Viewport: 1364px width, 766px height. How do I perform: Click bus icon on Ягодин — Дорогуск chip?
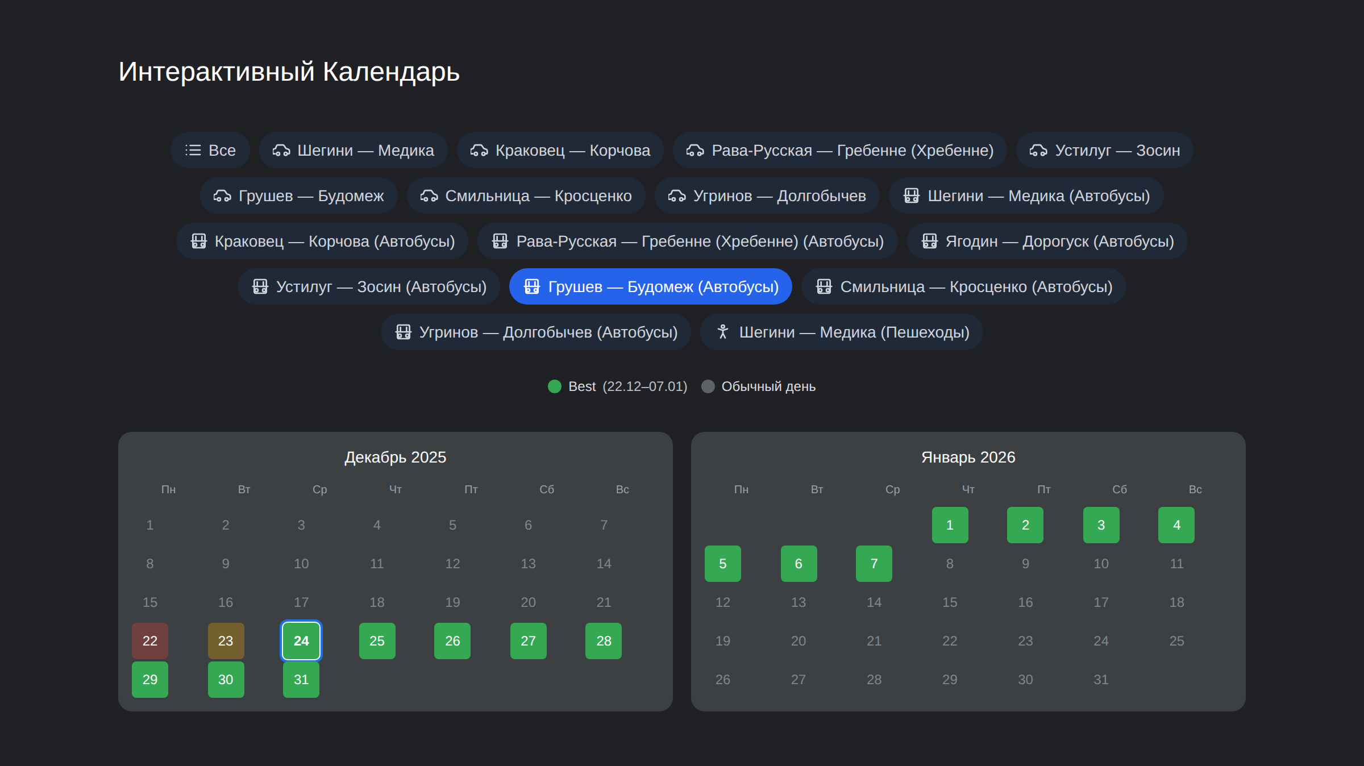coord(929,241)
